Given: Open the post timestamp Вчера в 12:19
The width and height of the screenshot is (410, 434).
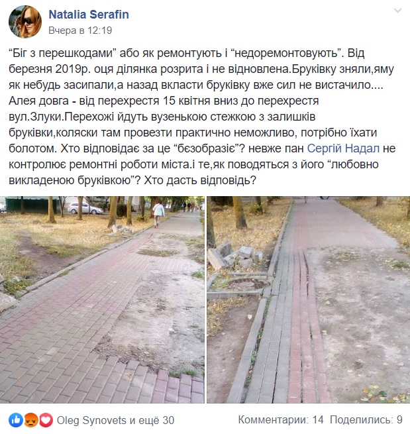Looking at the screenshot, I should [x=80, y=30].
